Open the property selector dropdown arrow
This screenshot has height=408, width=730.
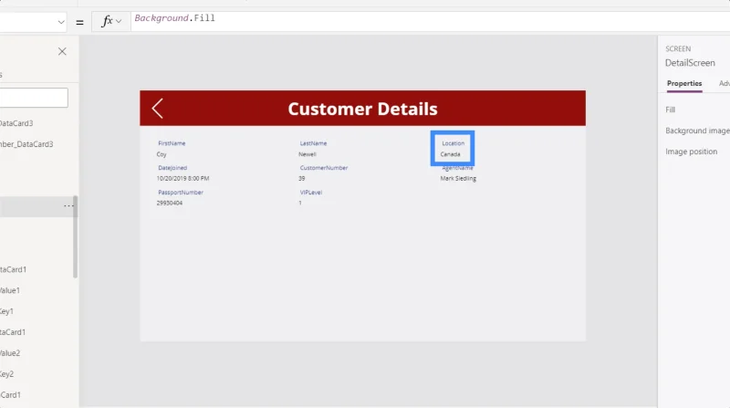click(61, 22)
